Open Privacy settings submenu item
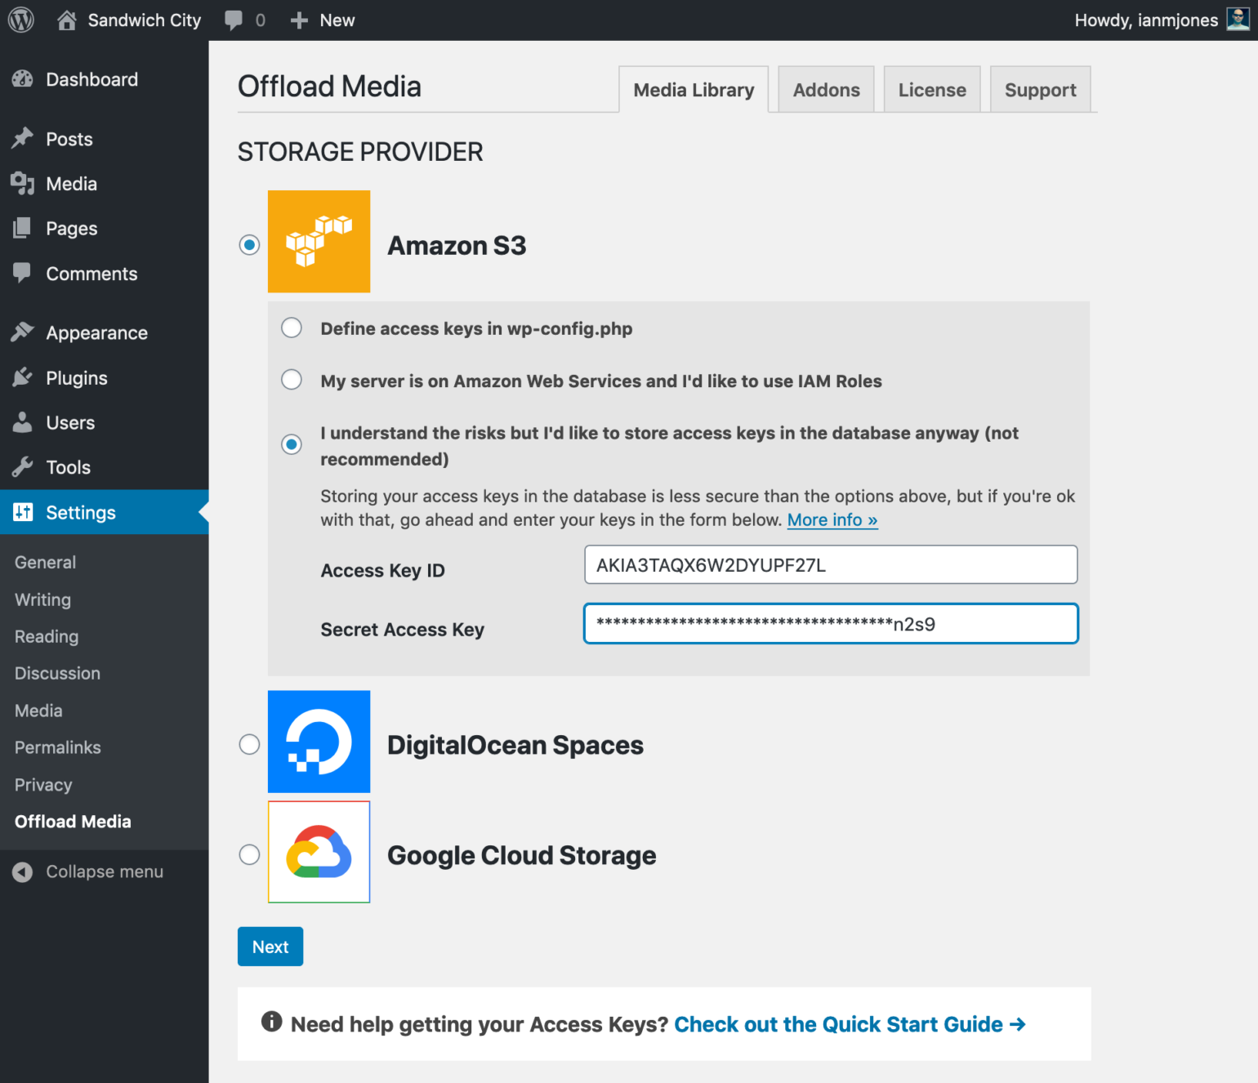This screenshot has height=1083, width=1258. pyautogui.click(x=43, y=785)
